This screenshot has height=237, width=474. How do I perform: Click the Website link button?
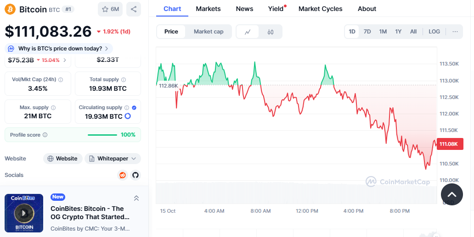[x=63, y=159]
